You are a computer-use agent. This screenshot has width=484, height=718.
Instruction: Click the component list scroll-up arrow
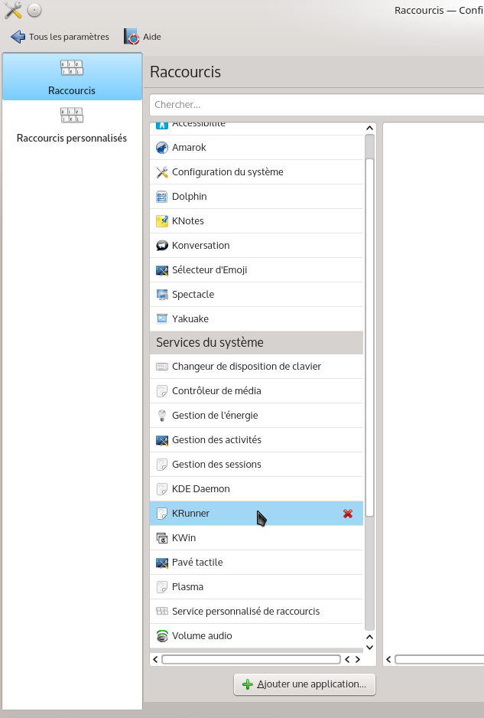point(369,129)
